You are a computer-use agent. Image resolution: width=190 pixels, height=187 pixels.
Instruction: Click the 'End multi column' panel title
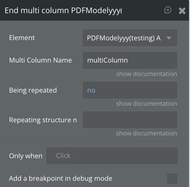(63, 11)
